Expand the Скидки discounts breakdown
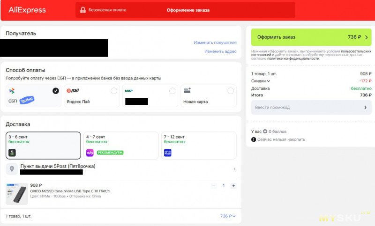Screen dimensions: 375x226 [261, 81]
